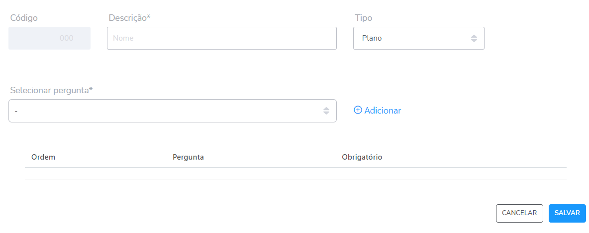Click the Descrição label text
Image resolution: width=589 pixels, height=233 pixels.
coord(127,18)
